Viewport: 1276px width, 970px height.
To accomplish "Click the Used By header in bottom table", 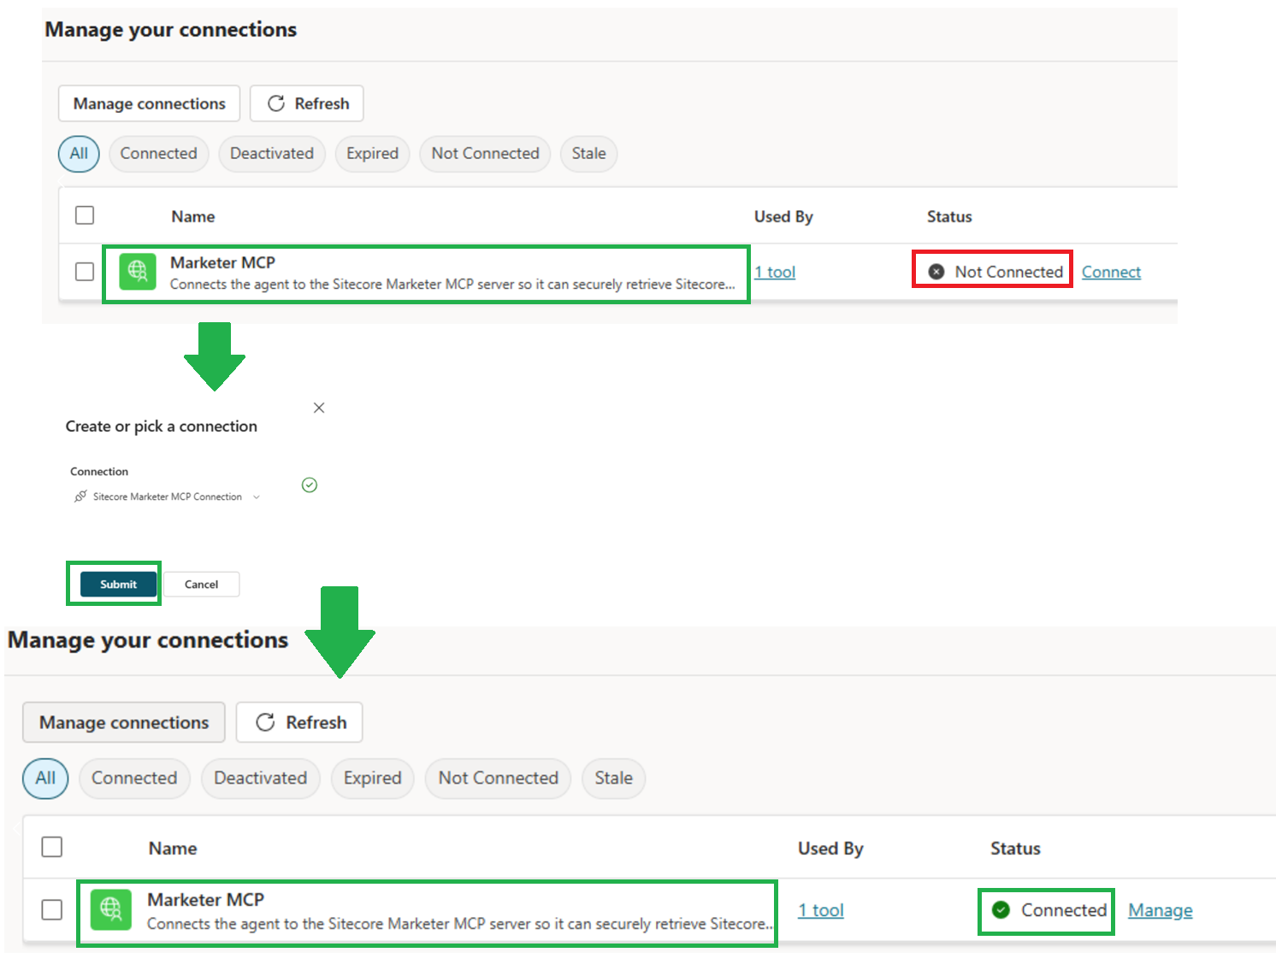I will 830,849.
